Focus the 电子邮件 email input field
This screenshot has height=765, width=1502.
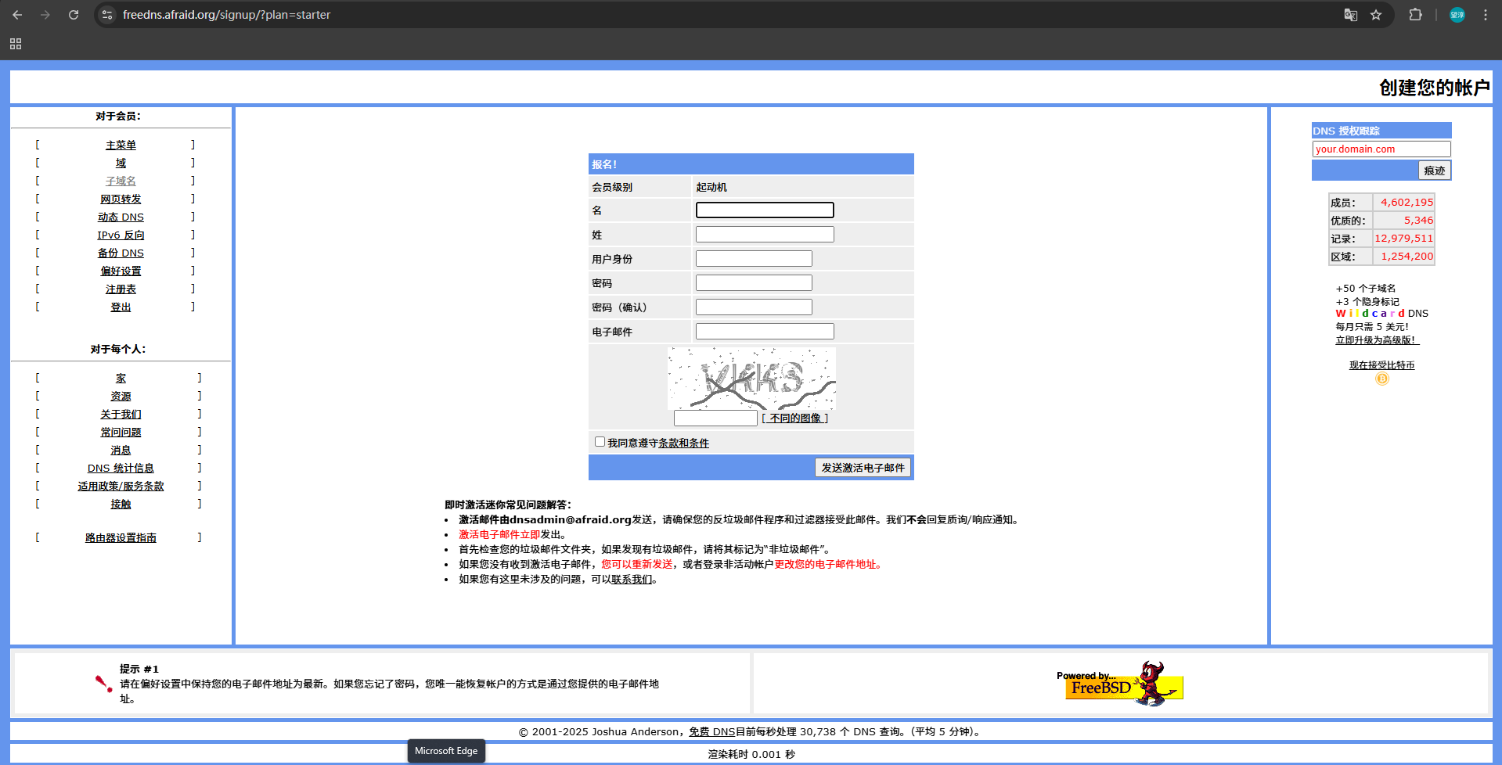click(x=765, y=332)
